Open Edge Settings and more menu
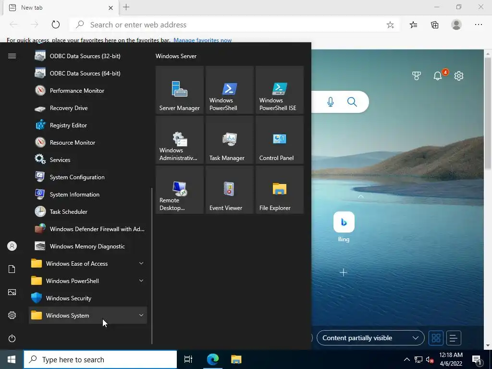This screenshot has height=369, width=492. (x=478, y=25)
